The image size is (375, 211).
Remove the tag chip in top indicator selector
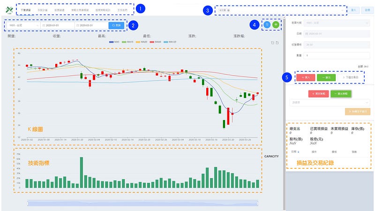point(228,10)
